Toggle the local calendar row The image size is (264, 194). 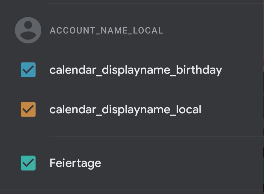click(x=132, y=109)
